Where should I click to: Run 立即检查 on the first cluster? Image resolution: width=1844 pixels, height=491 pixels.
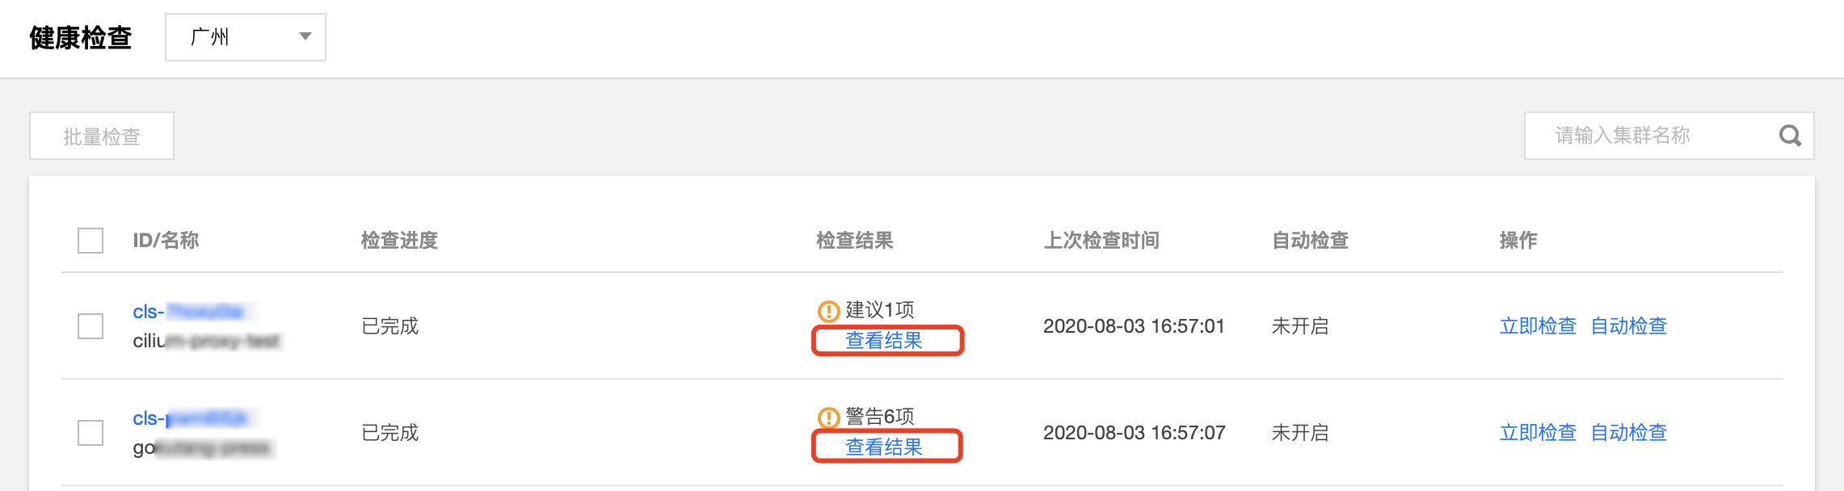click(x=1538, y=326)
